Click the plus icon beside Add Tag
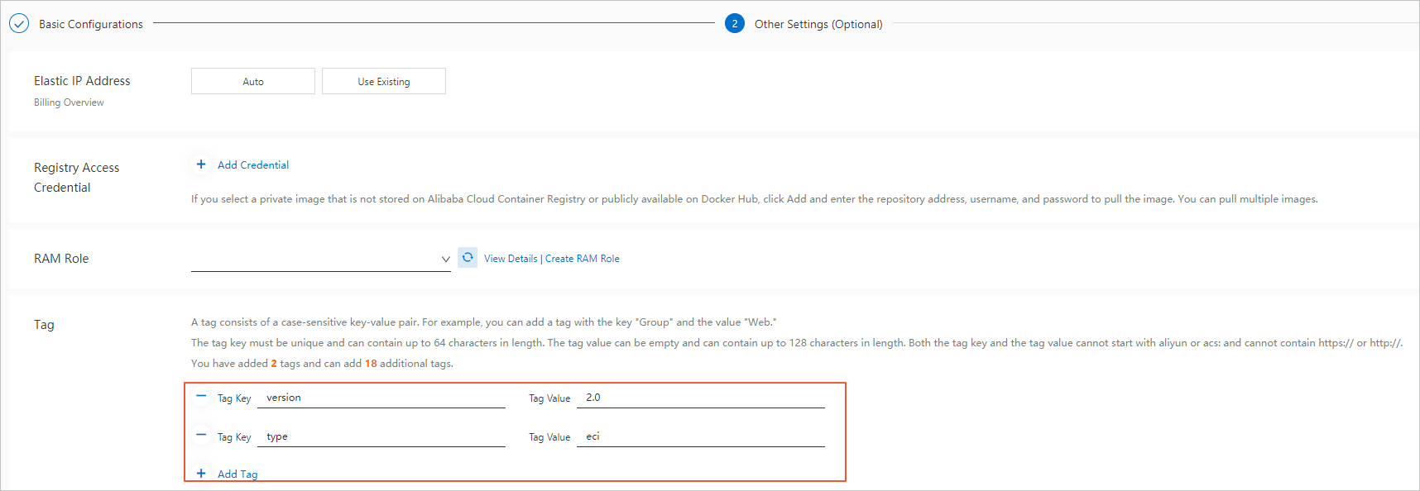The width and height of the screenshot is (1420, 491). 201,474
